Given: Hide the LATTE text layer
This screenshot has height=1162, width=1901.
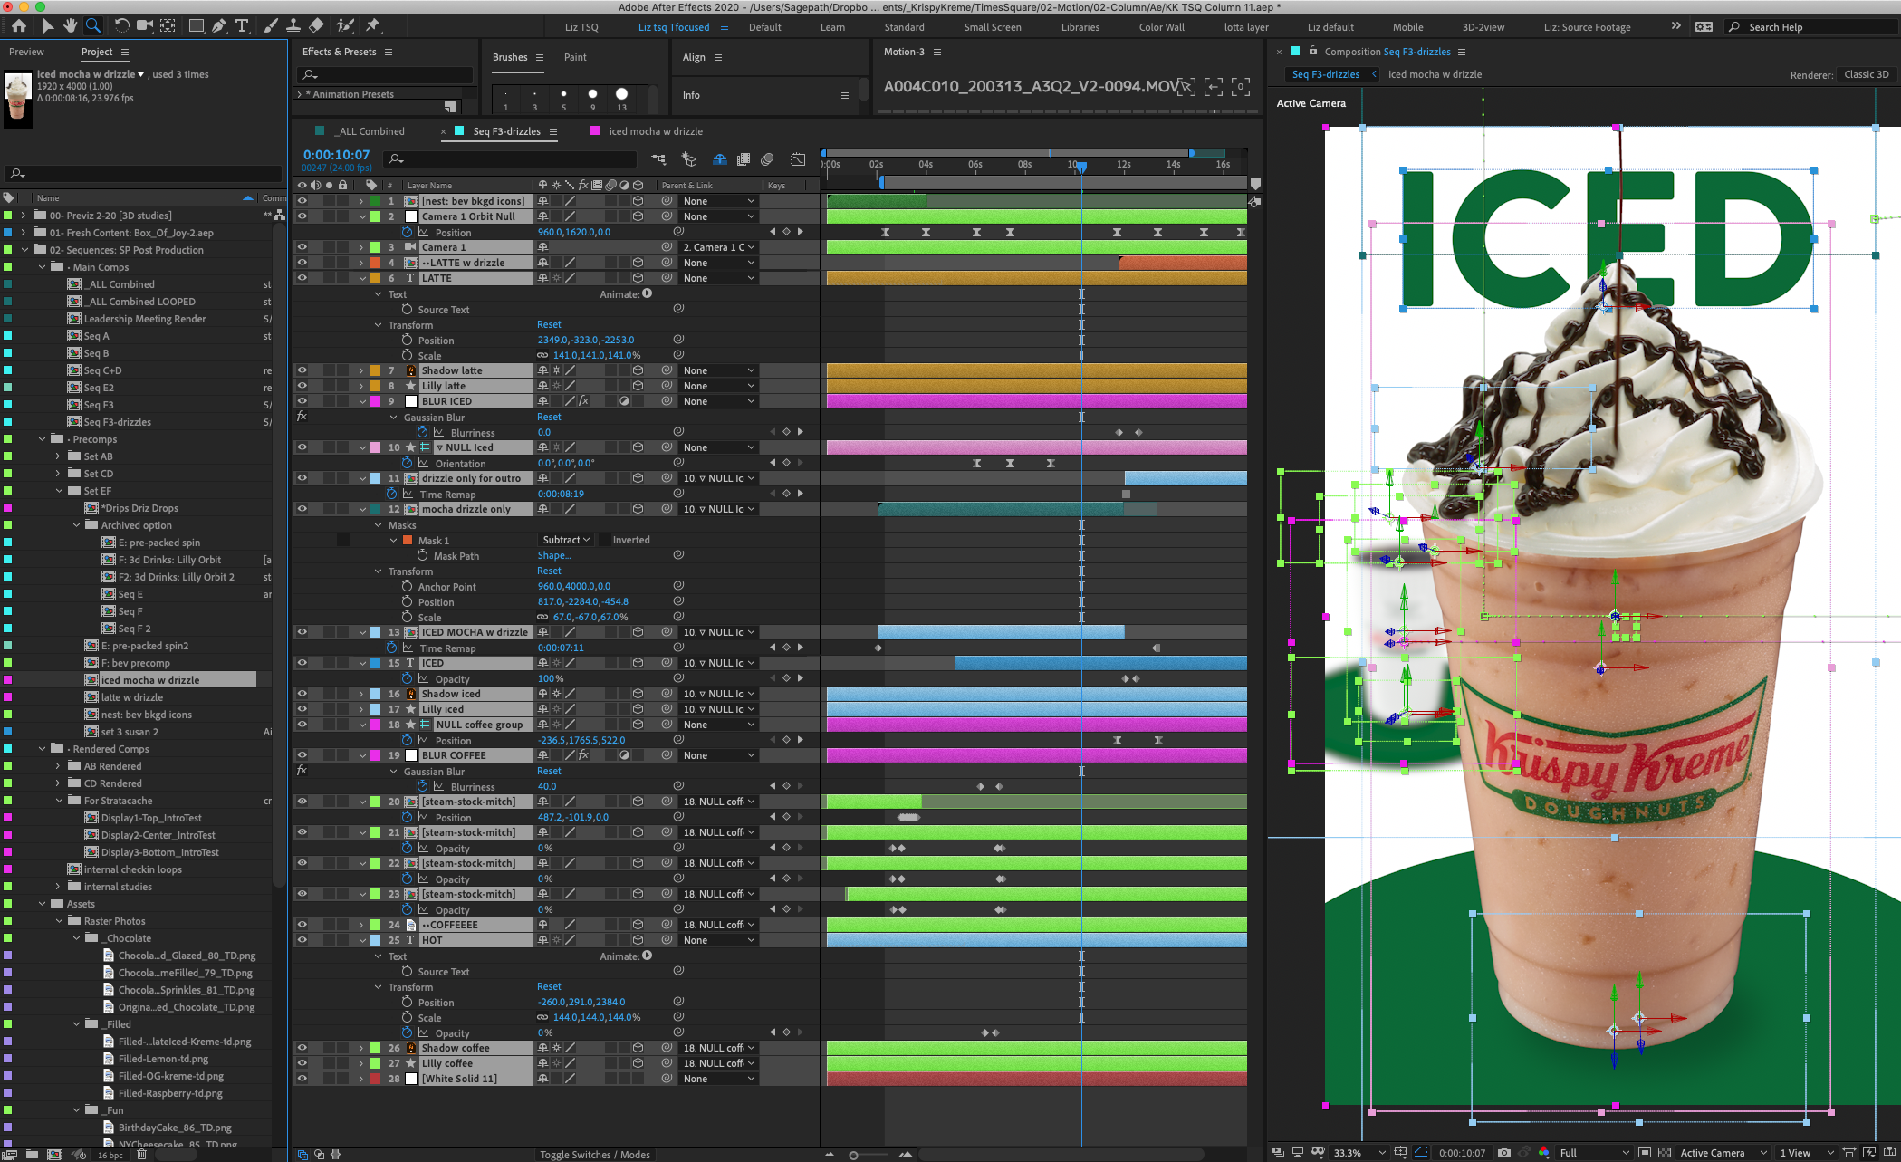Looking at the screenshot, I should coord(302,278).
